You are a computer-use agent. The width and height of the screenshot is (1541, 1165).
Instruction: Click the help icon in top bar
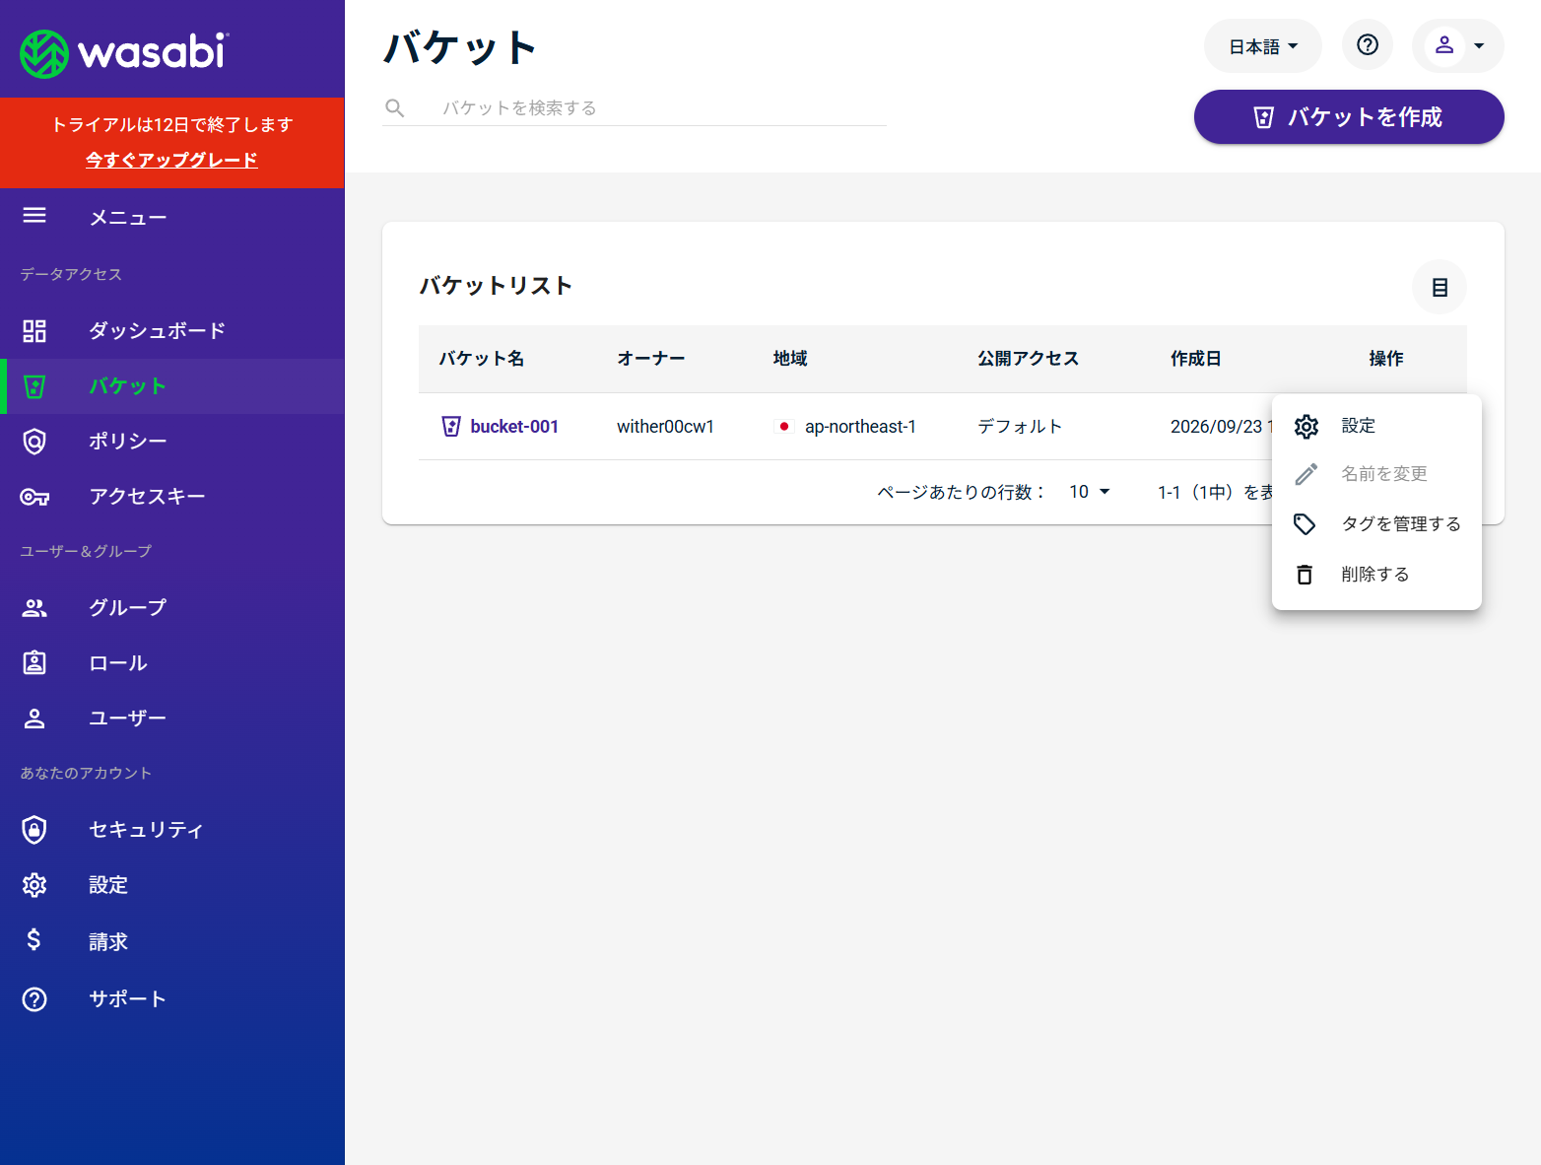click(x=1368, y=45)
